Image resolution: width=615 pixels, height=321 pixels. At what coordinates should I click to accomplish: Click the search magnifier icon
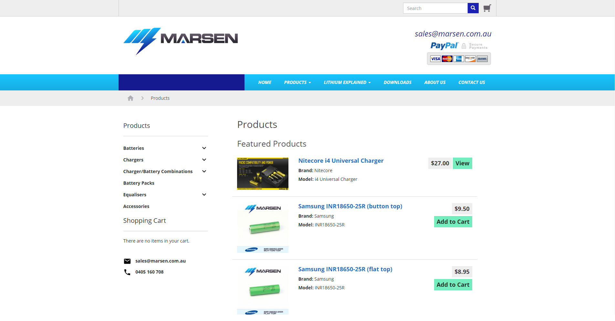pyautogui.click(x=473, y=8)
